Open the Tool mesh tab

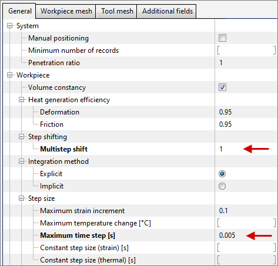click(117, 11)
